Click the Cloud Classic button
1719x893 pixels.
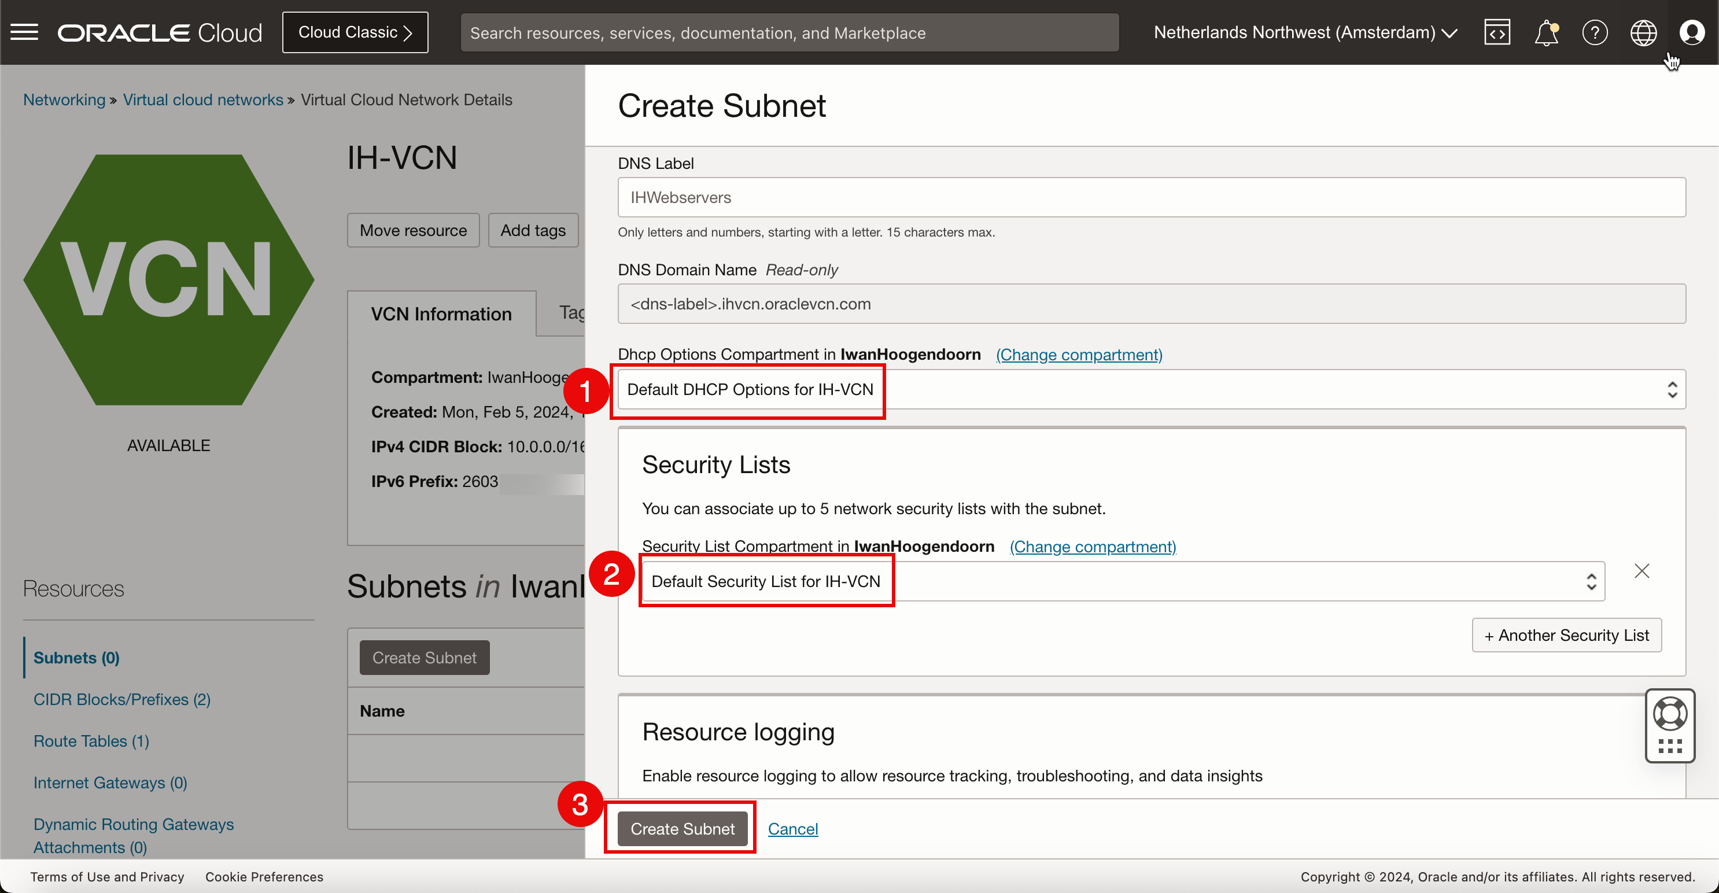click(355, 32)
